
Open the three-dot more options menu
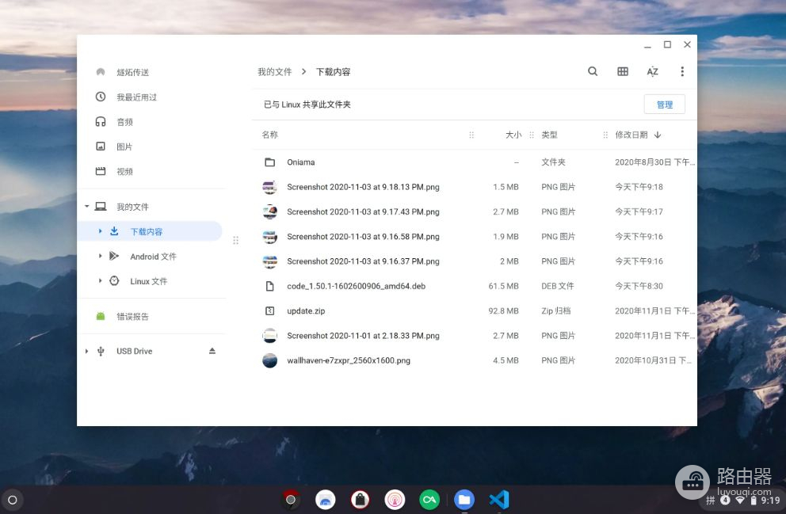682,71
